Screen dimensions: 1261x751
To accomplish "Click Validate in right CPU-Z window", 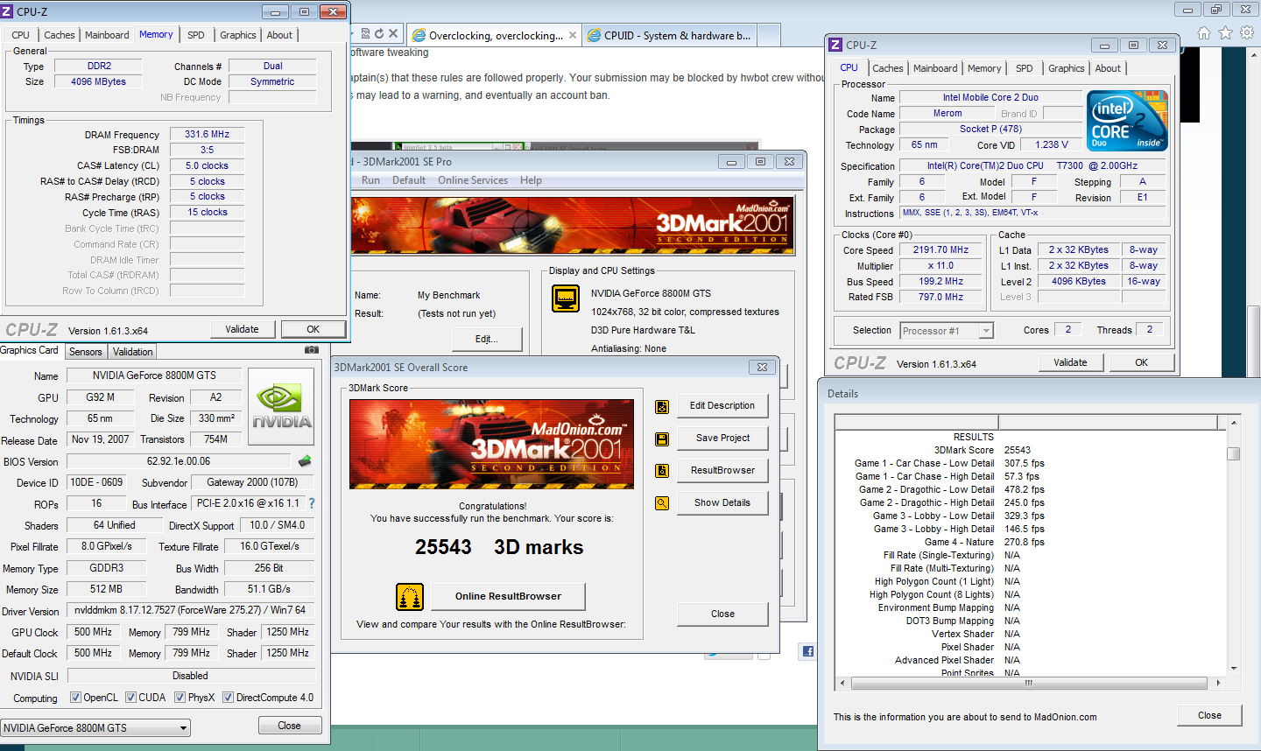I will (x=1070, y=362).
